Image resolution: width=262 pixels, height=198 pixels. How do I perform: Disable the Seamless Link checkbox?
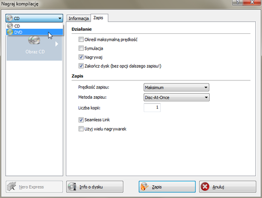(x=81, y=120)
